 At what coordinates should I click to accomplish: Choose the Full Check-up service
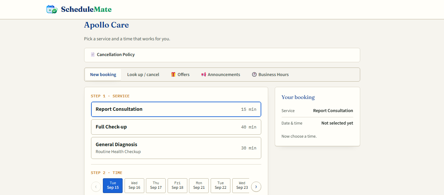coord(176,127)
